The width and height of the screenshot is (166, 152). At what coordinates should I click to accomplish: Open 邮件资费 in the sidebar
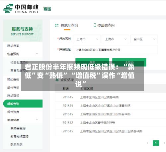tap(13, 112)
